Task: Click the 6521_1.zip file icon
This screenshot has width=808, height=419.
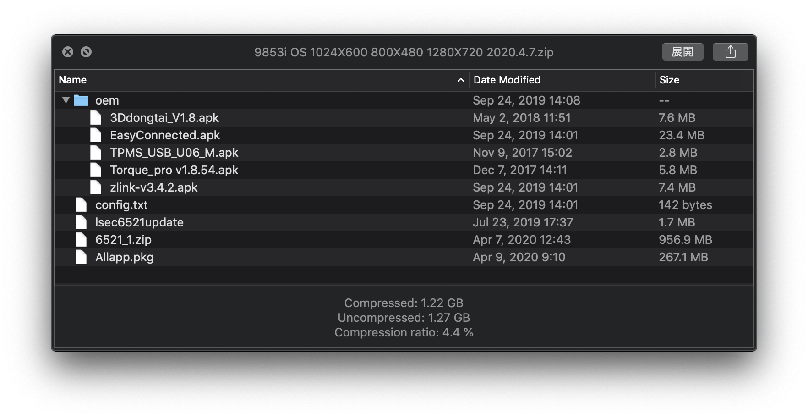Action: coord(81,240)
